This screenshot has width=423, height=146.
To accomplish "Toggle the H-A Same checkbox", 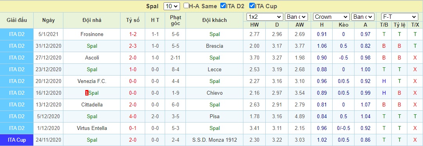I will [186, 5].
